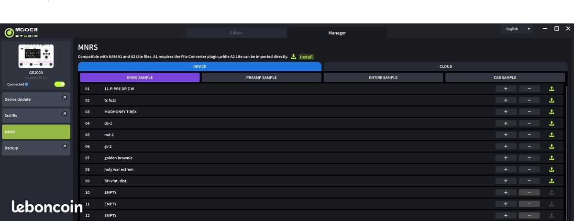
Task: Select BH vint. dist. sample name
Action: [116, 181]
